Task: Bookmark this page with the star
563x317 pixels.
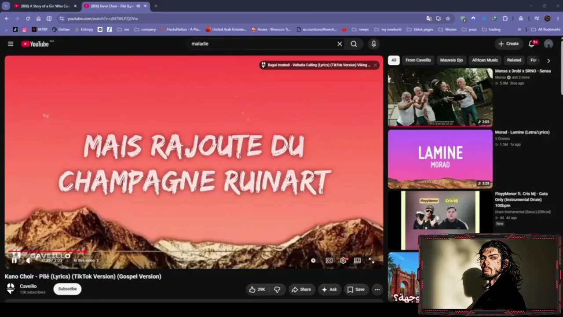Action: 448,18
